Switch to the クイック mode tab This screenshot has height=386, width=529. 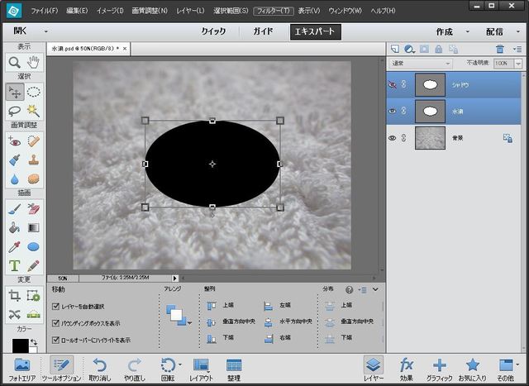tap(213, 31)
